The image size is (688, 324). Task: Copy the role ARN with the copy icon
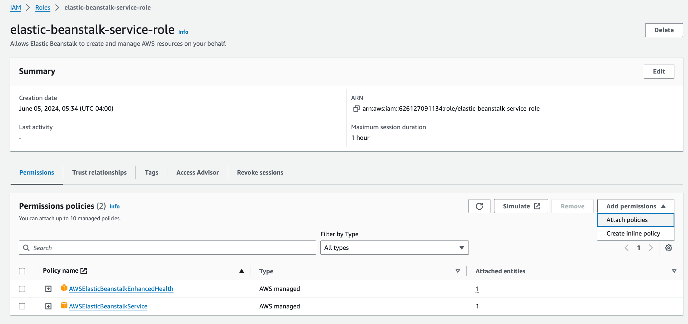pyautogui.click(x=356, y=109)
